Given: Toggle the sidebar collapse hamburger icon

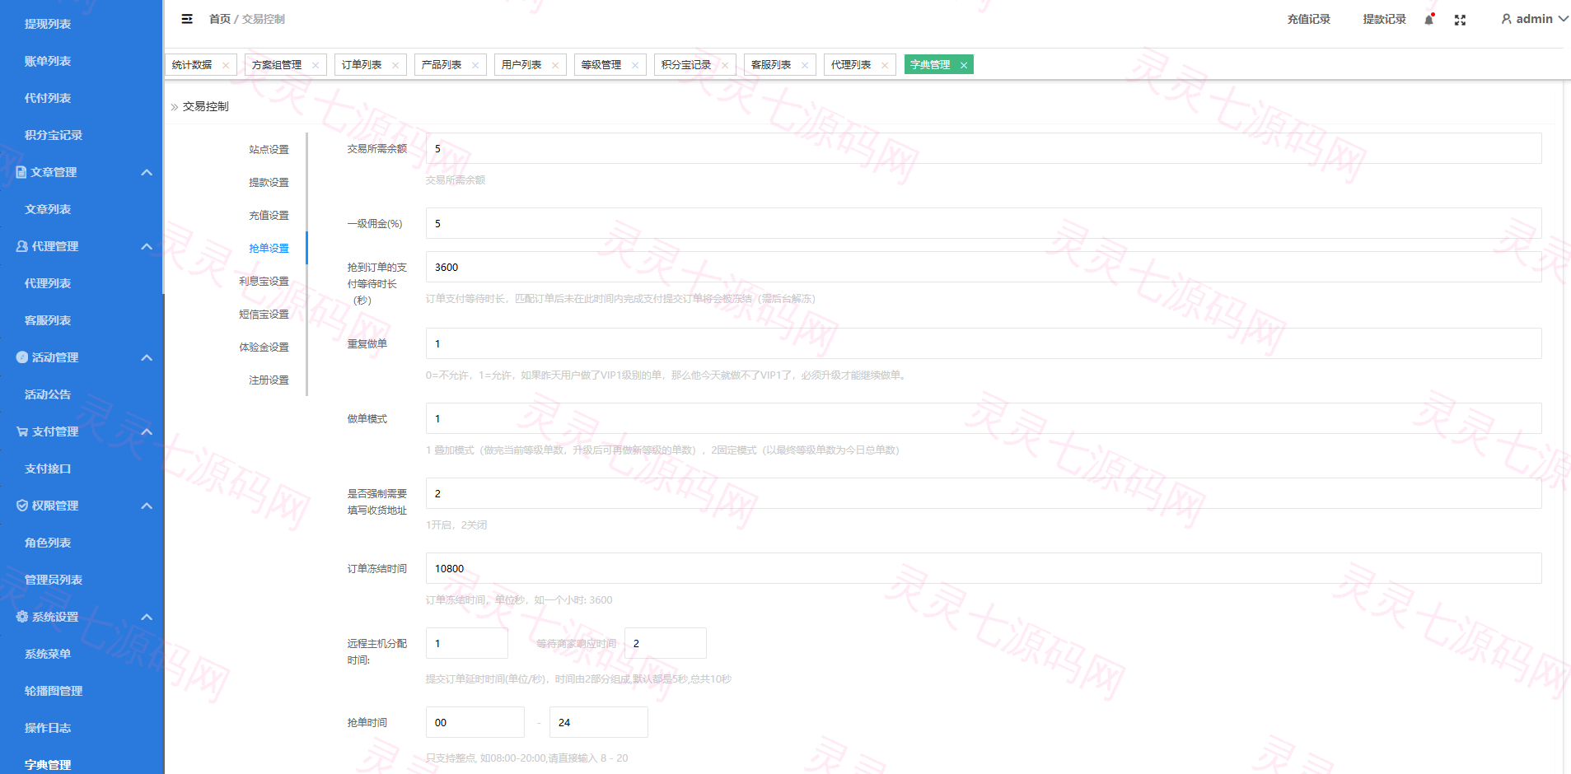Looking at the screenshot, I should [x=187, y=19].
